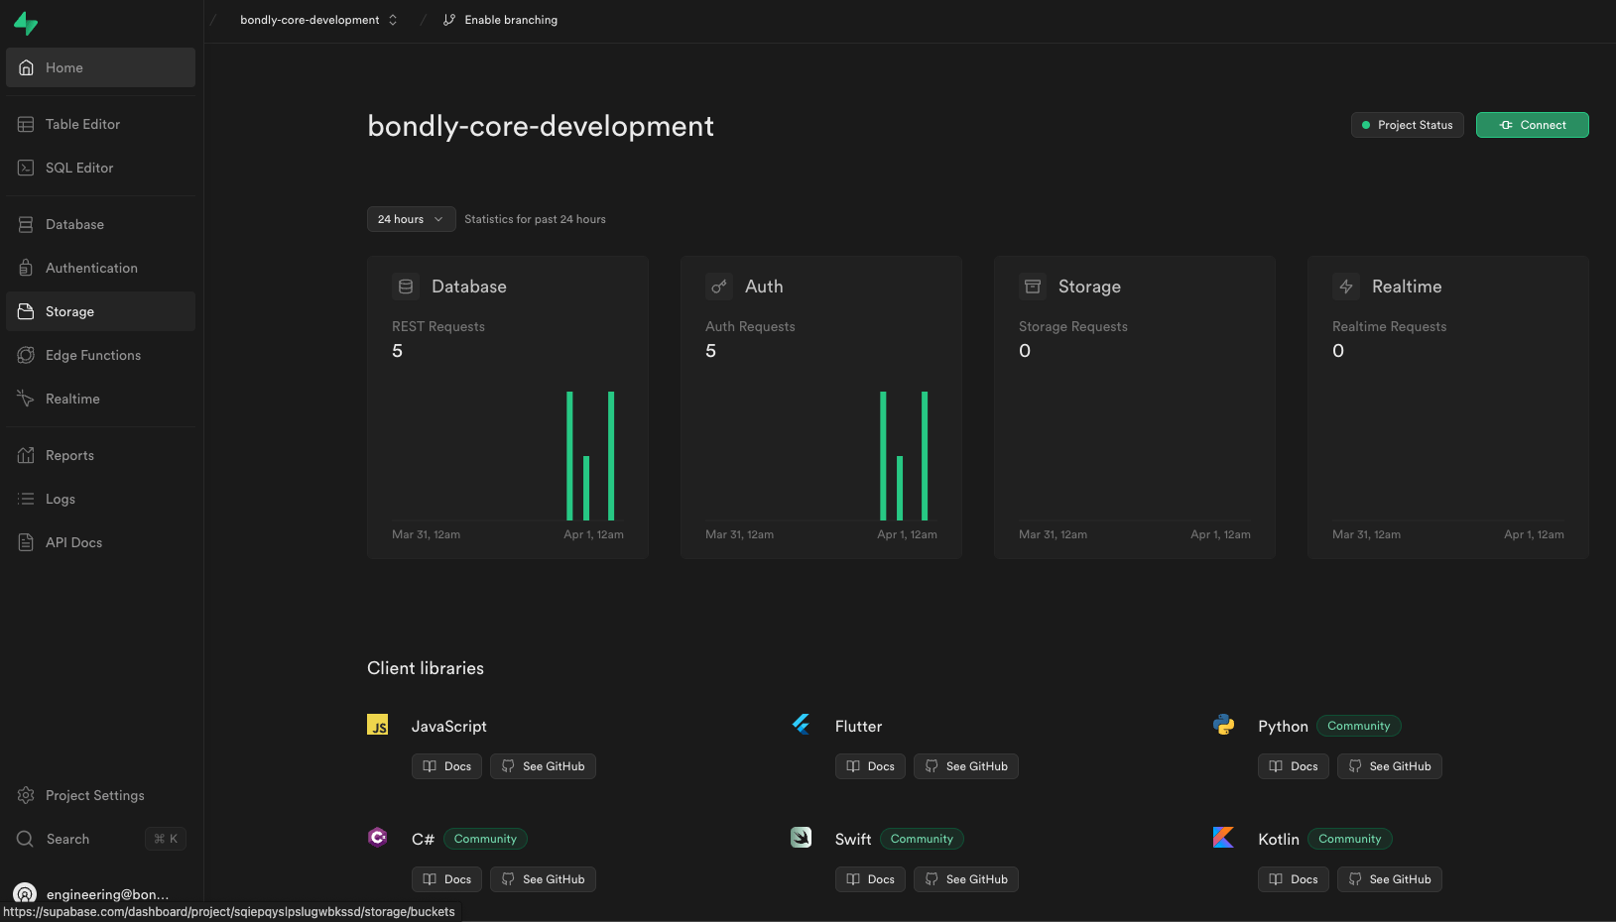The image size is (1616, 922).
Task: Click See GitHub for JavaScript
Action: click(543, 766)
